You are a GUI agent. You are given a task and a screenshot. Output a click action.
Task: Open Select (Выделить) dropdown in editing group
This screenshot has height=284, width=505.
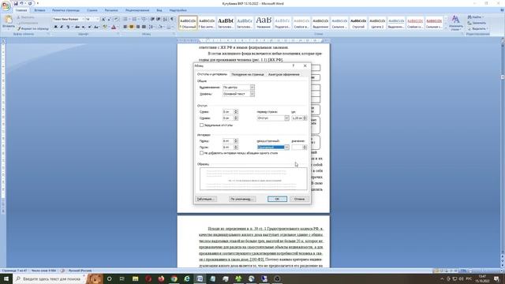coord(478,28)
